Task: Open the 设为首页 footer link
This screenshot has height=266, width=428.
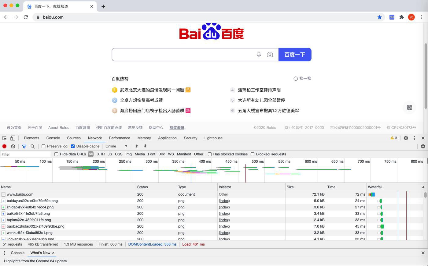Action: coord(14,128)
